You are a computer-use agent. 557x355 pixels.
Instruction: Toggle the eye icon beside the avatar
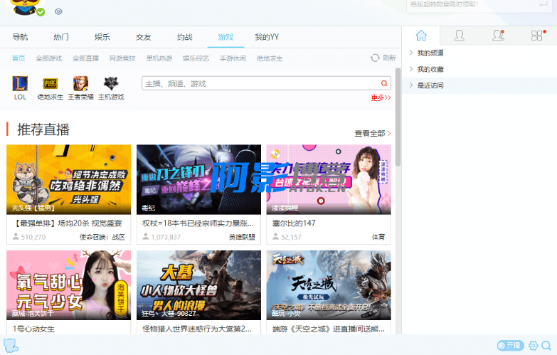[x=58, y=11]
